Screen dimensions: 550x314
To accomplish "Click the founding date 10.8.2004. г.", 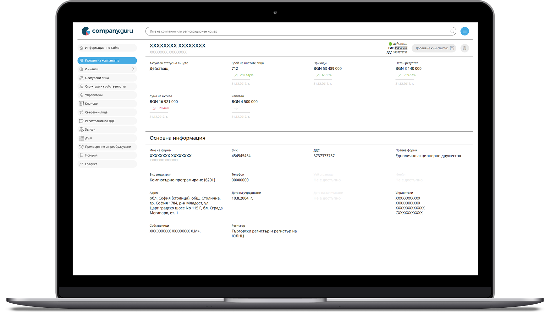I will click(x=242, y=198).
